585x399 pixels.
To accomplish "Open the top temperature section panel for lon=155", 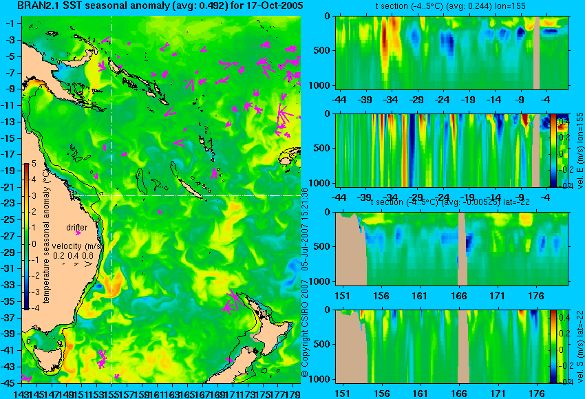I will 451,52.
